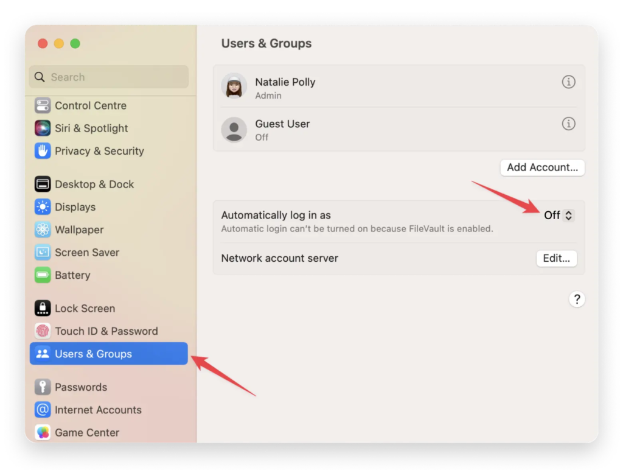This screenshot has height=470, width=623.
Task: Click the Siri & Spotlight sidebar icon
Action: coord(43,128)
